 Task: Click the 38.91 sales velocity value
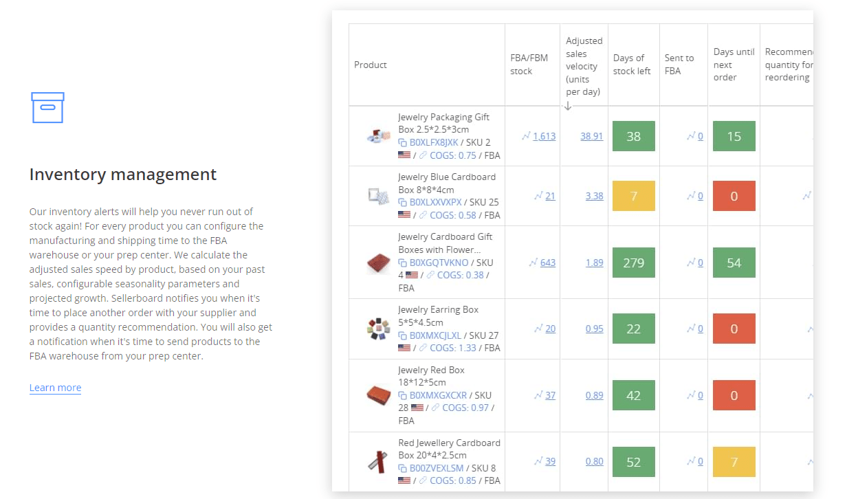point(591,136)
